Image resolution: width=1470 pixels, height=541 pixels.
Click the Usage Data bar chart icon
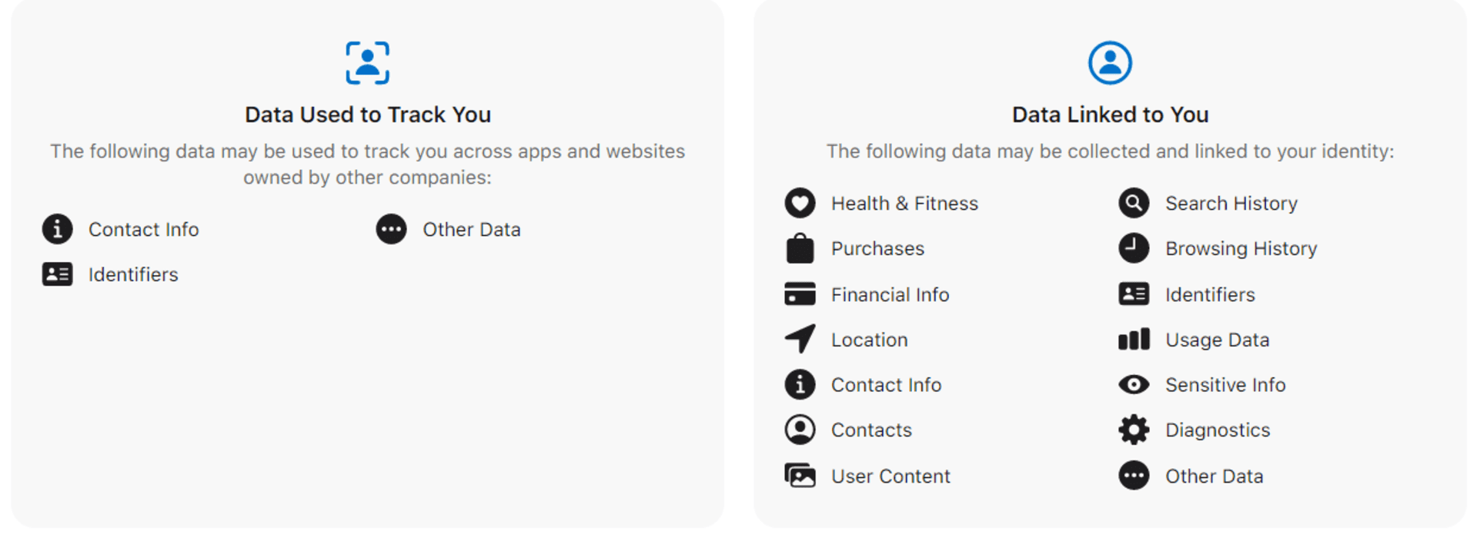1134,339
